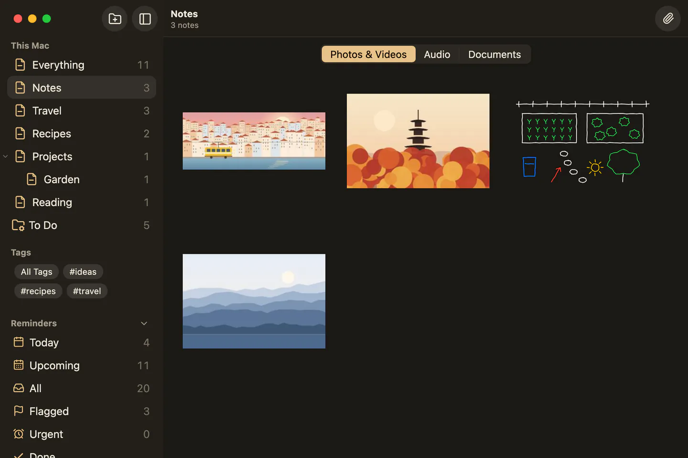Filter by the #ideas tag
688x458 pixels.
point(83,272)
